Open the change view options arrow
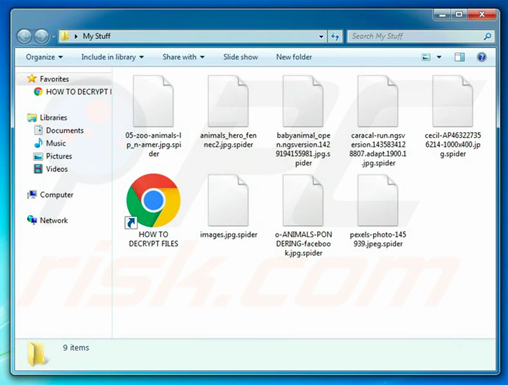The width and height of the screenshot is (508, 385). [x=439, y=57]
